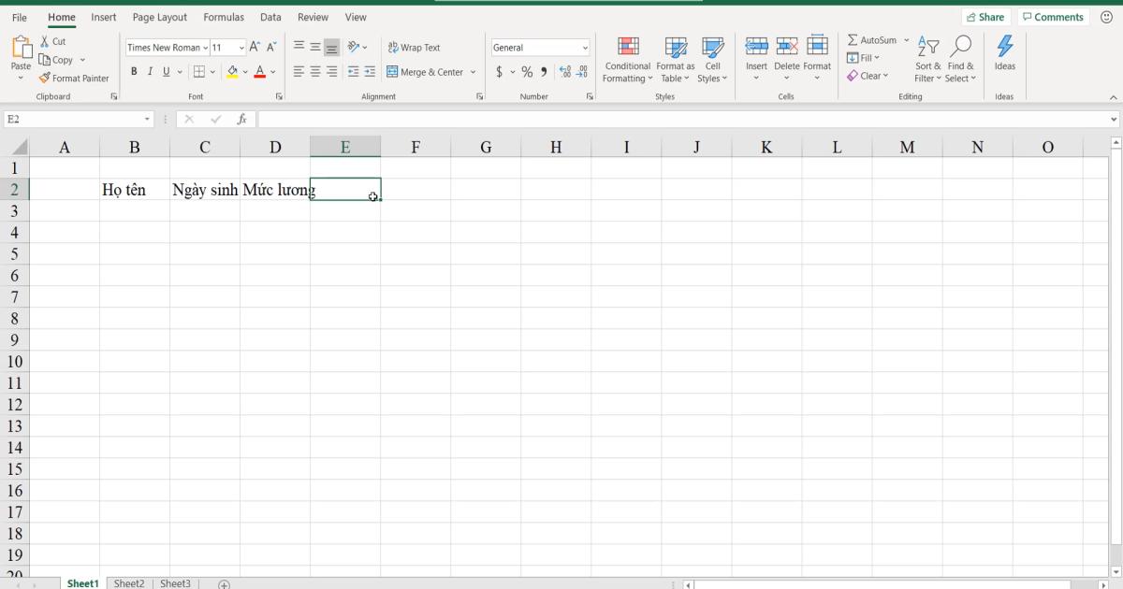The width and height of the screenshot is (1123, 589).
Task: Click the Font Color red swatch
Action: (258, 71)
